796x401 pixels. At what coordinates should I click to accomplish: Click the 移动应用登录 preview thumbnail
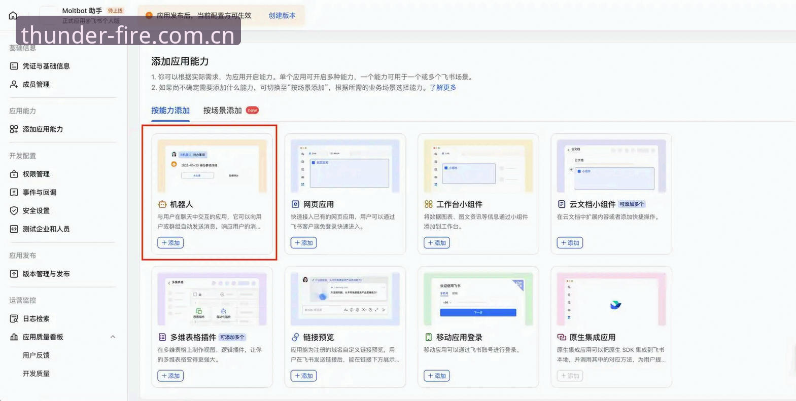pos(478,299)
